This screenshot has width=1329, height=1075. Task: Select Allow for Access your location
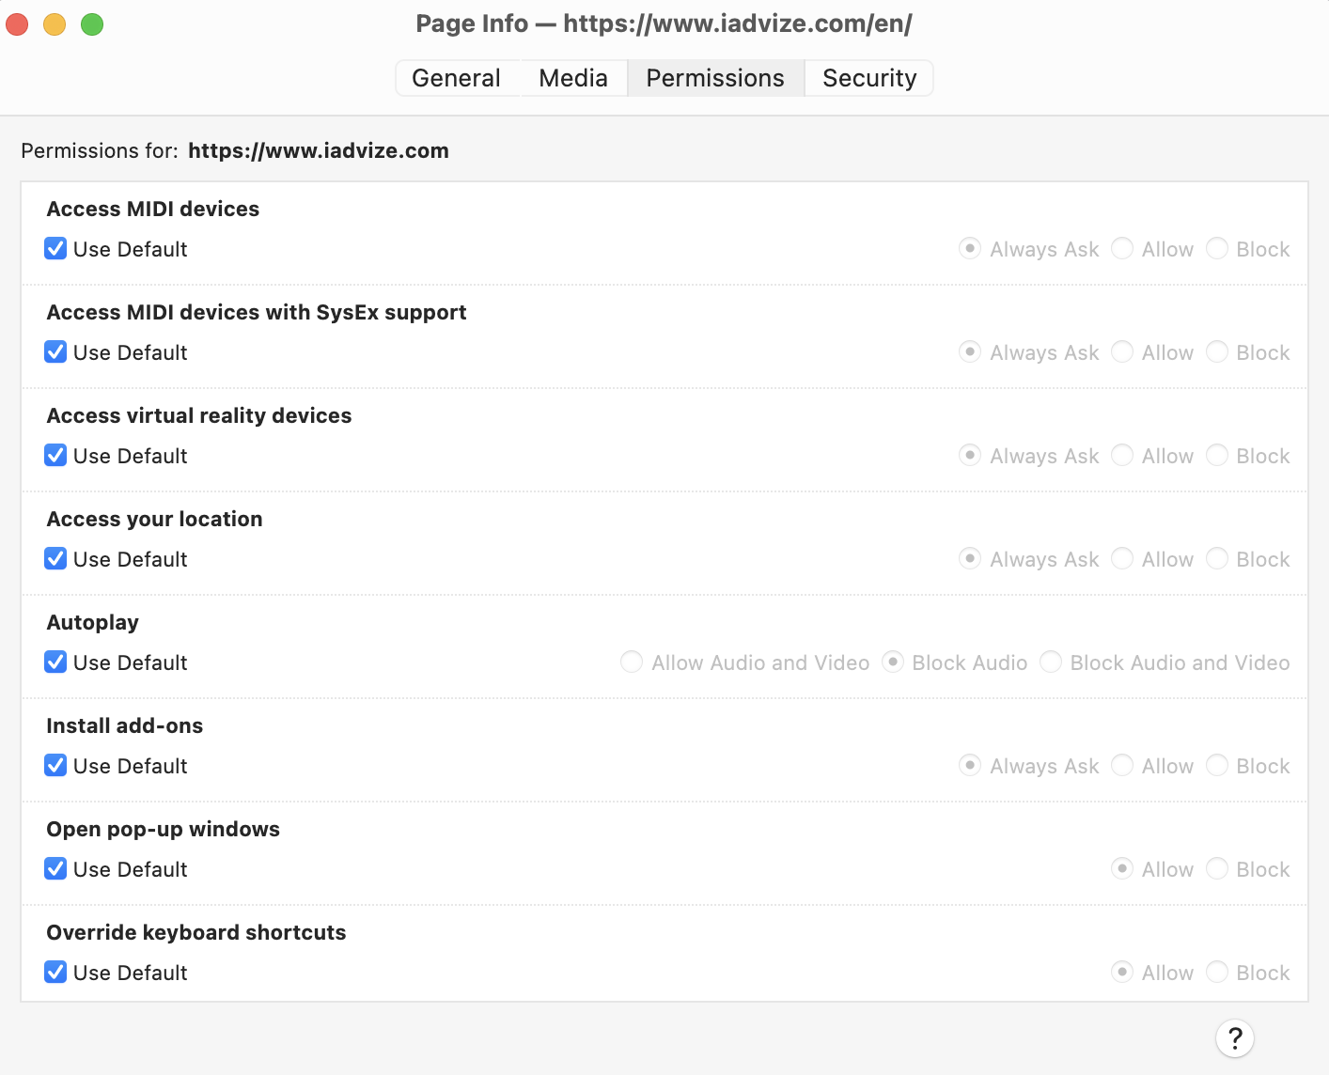point(1122,558)
